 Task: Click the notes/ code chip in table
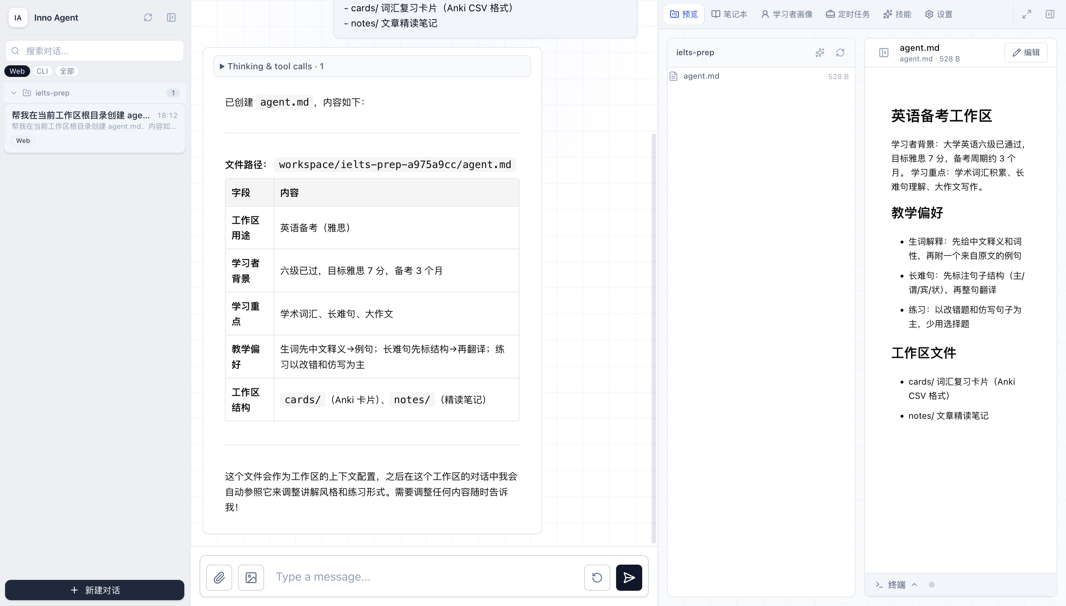(412, 400)
